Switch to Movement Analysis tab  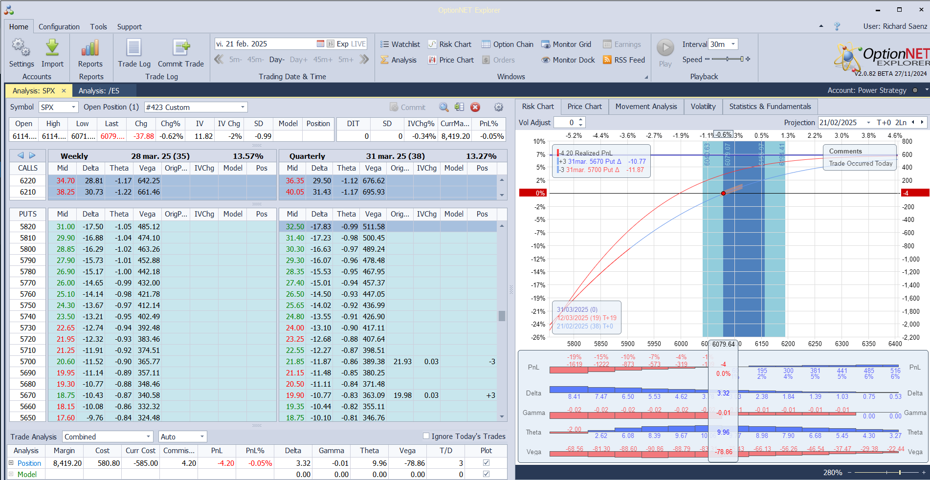(x=646, y=107)
